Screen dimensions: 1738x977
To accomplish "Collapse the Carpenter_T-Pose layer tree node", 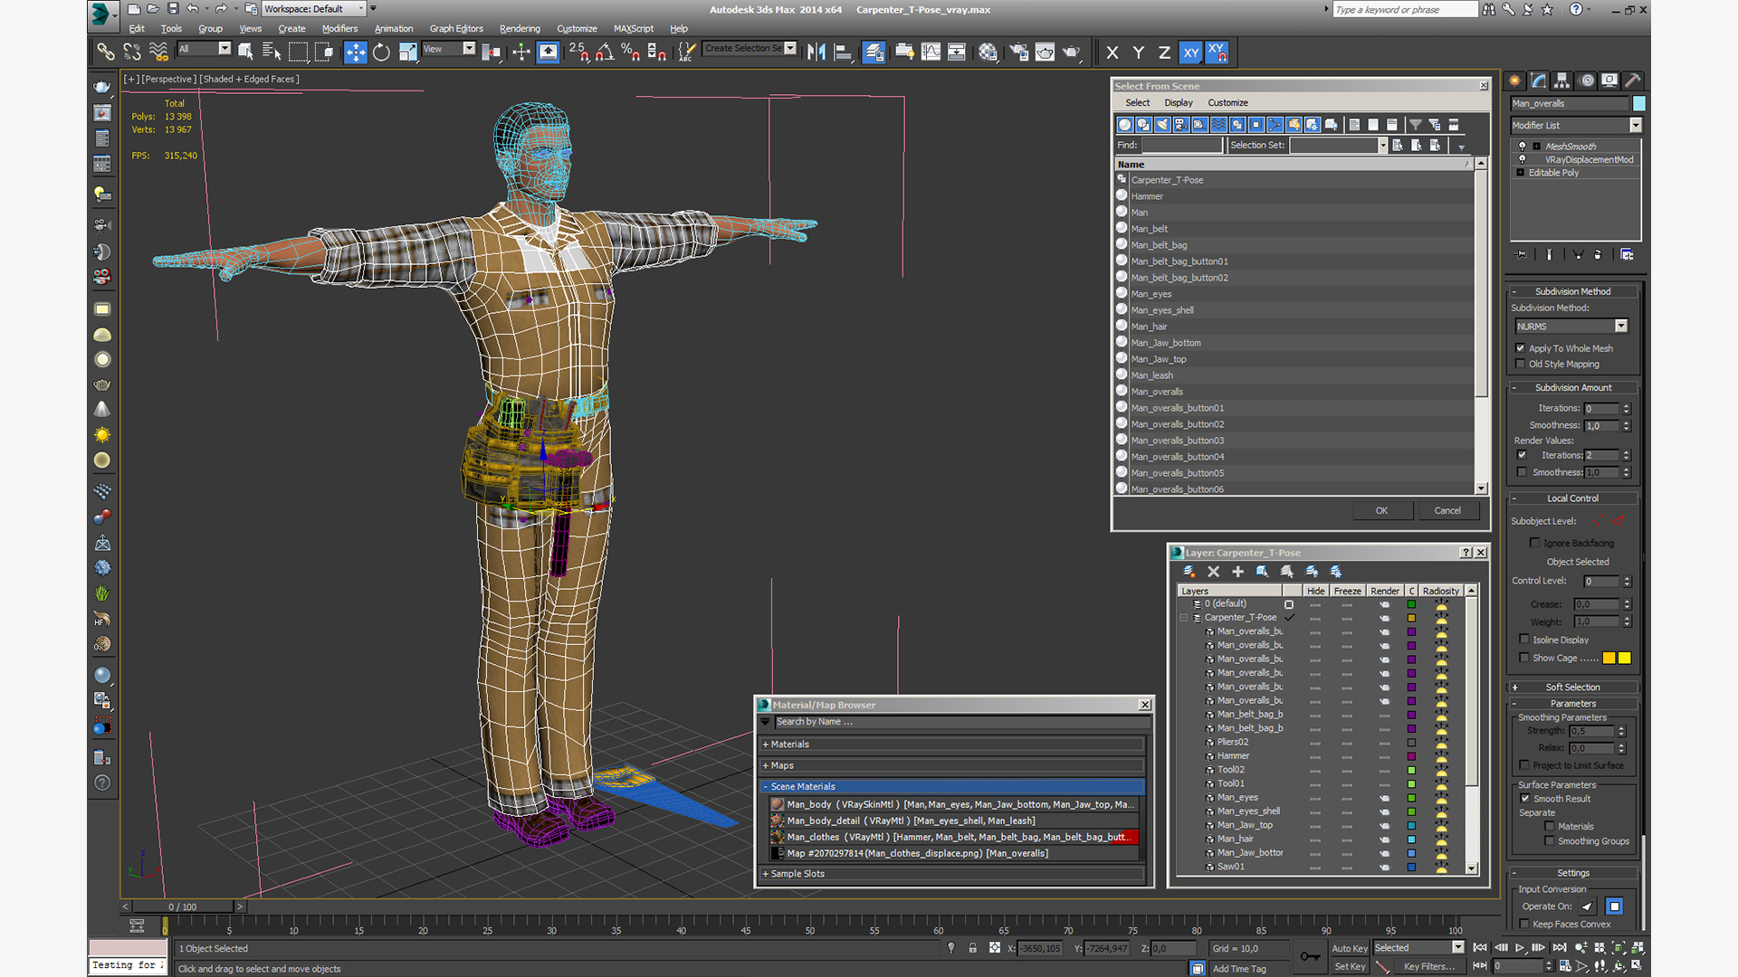I will (x=1184, y=618).
